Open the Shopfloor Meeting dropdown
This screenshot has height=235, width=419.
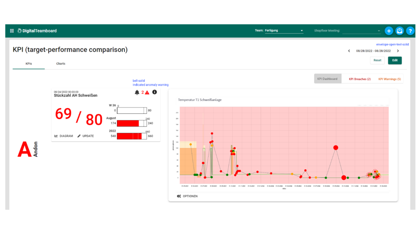coord(361,31)
